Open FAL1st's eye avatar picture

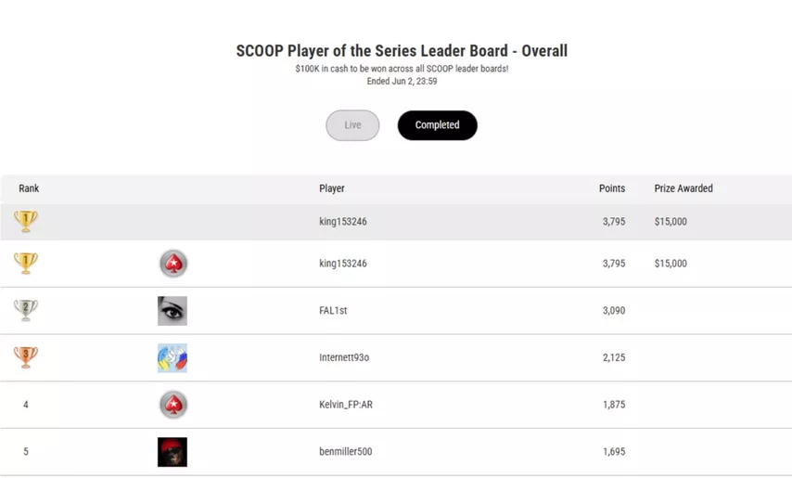click(x=172, y=311)
